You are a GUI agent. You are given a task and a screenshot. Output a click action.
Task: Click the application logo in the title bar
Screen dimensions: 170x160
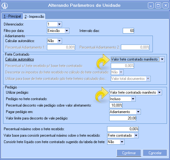tap(5, 6)
